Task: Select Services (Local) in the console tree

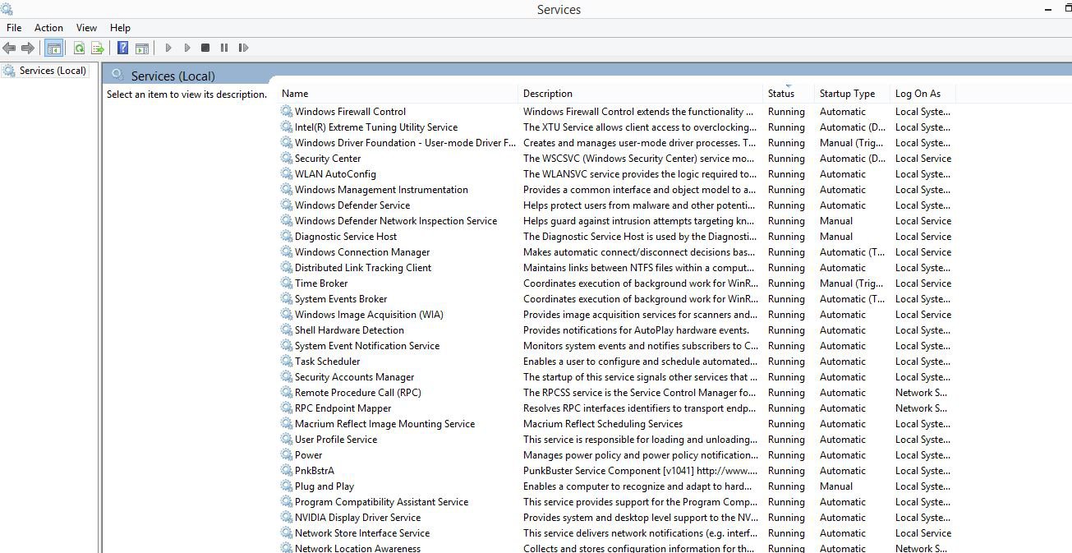Action: coord(53,71)
